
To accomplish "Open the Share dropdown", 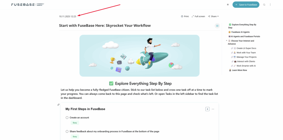I will point(213,17).
